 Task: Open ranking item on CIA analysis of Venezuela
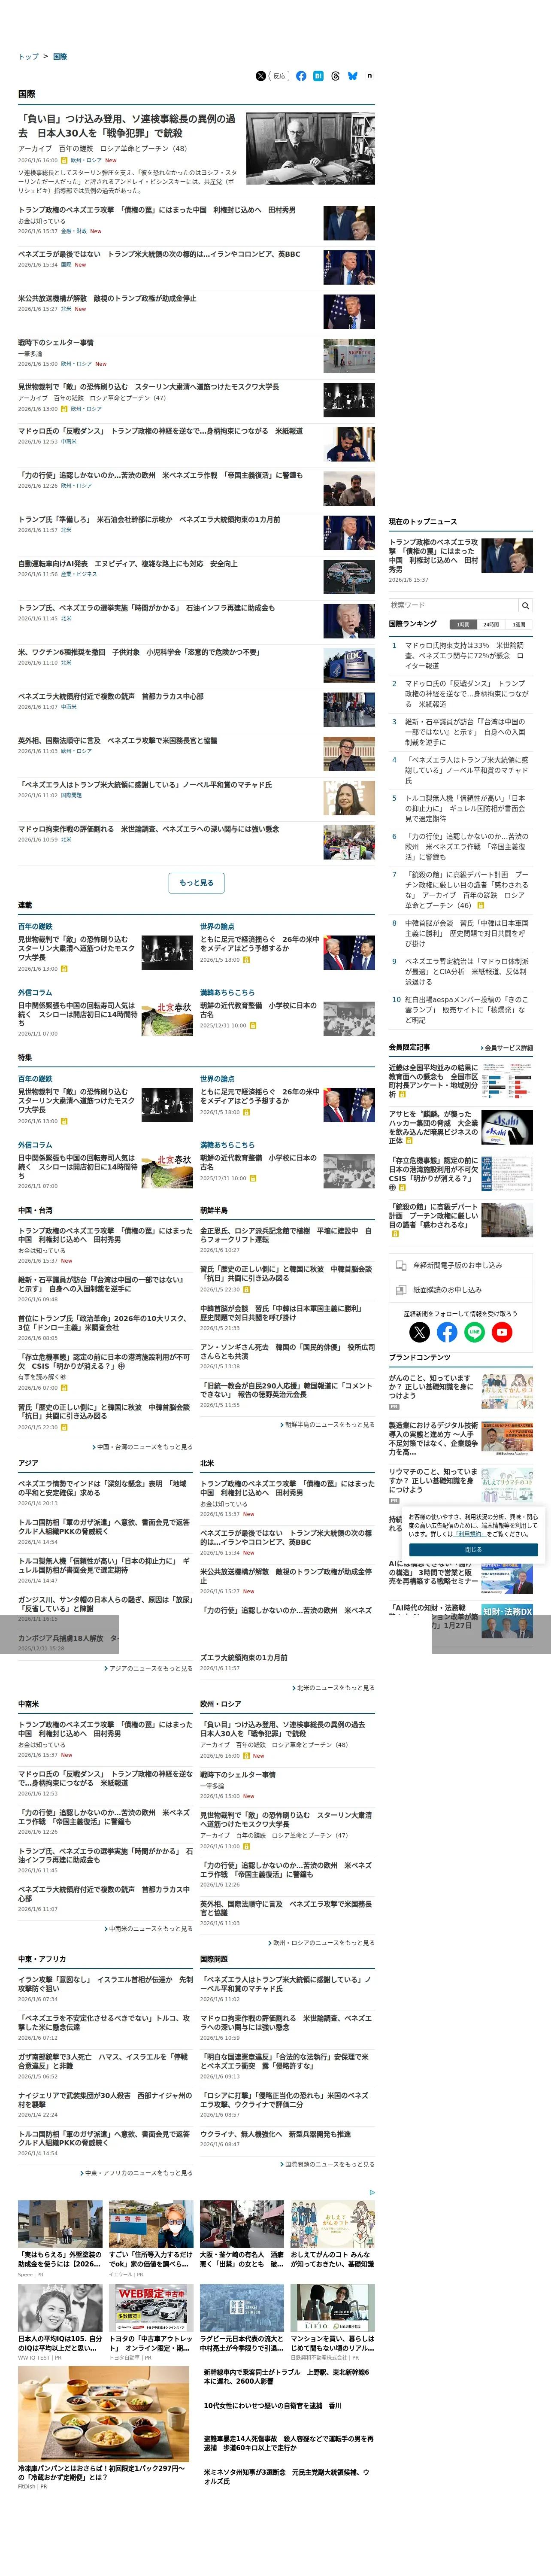click(x=467, y=971)
